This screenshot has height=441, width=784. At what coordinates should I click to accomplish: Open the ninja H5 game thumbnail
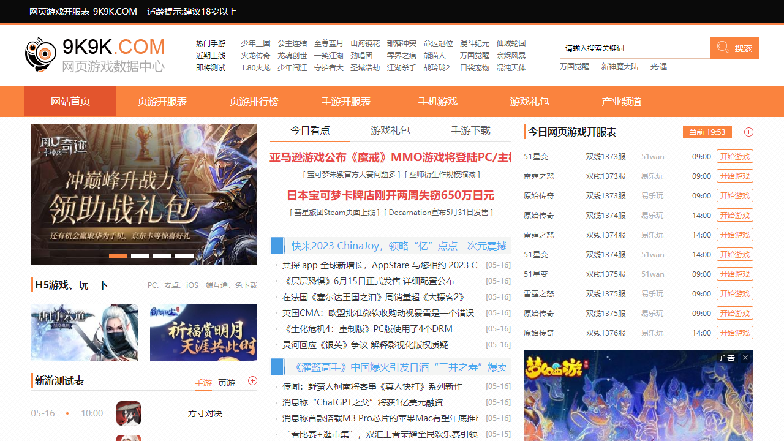coord(84,333)
